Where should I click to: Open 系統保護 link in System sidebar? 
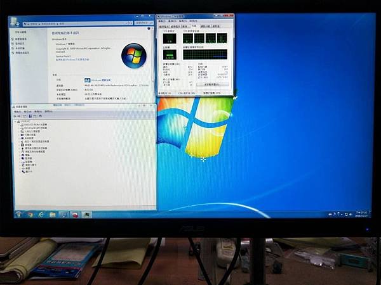pos(20,48)
